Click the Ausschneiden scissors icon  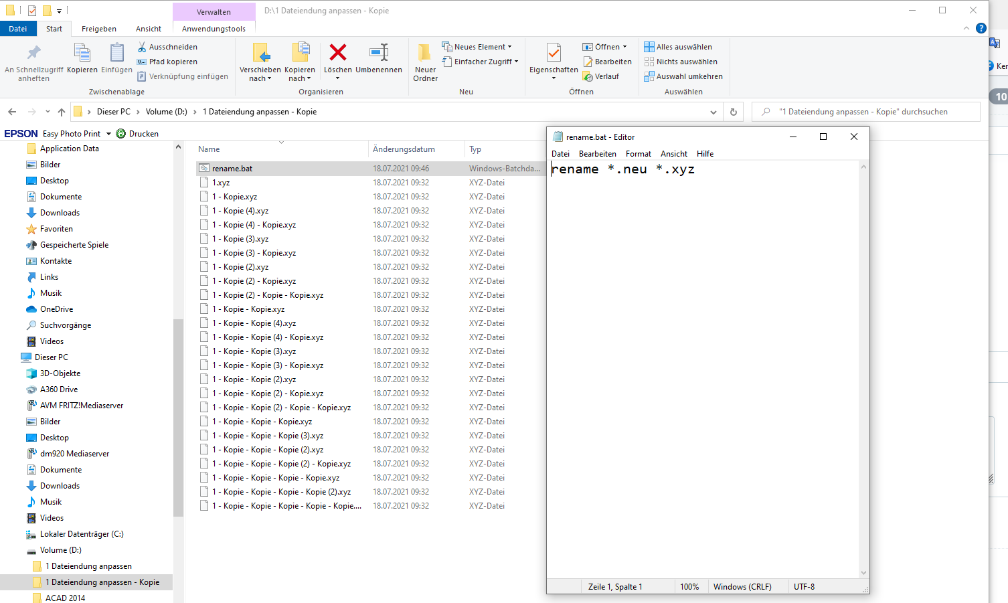(x=142, y=47)
